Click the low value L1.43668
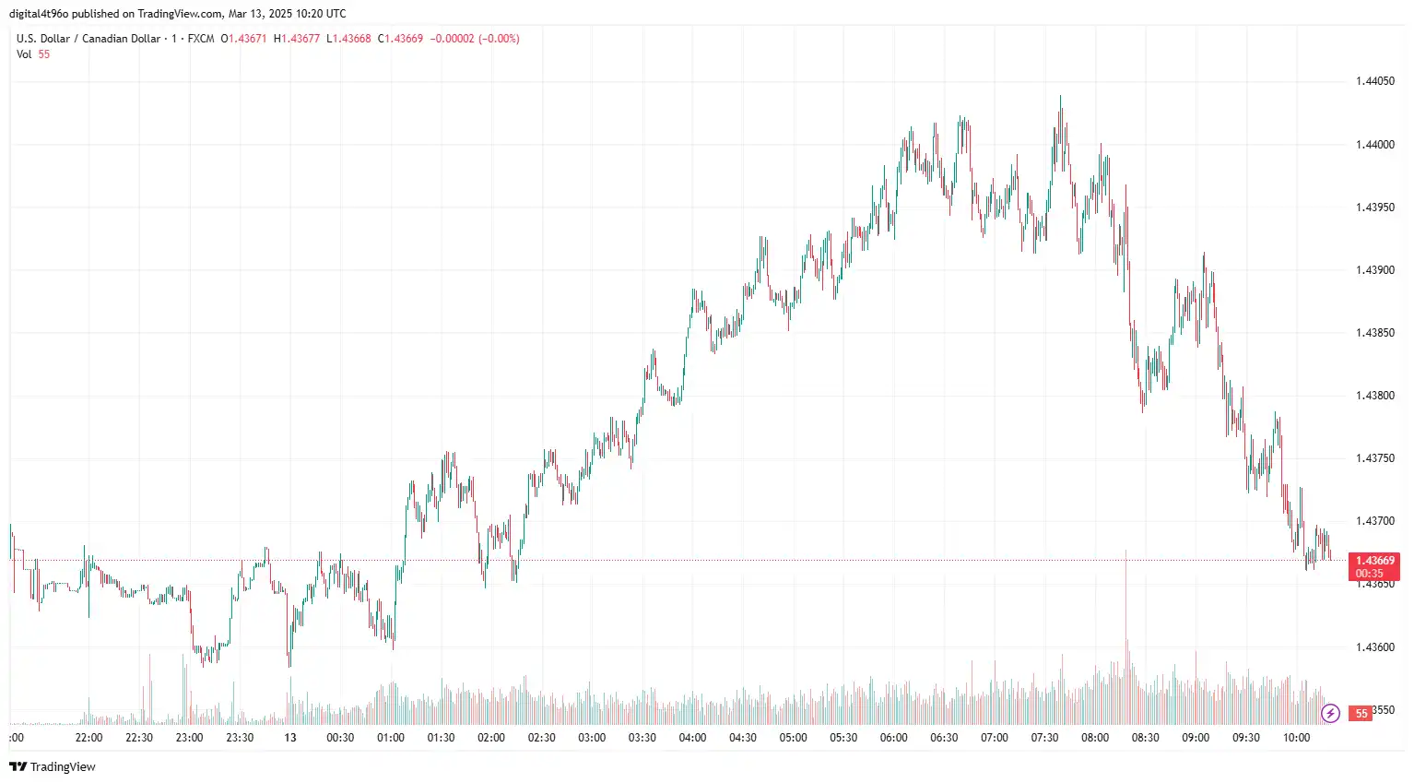 point(348,39)
